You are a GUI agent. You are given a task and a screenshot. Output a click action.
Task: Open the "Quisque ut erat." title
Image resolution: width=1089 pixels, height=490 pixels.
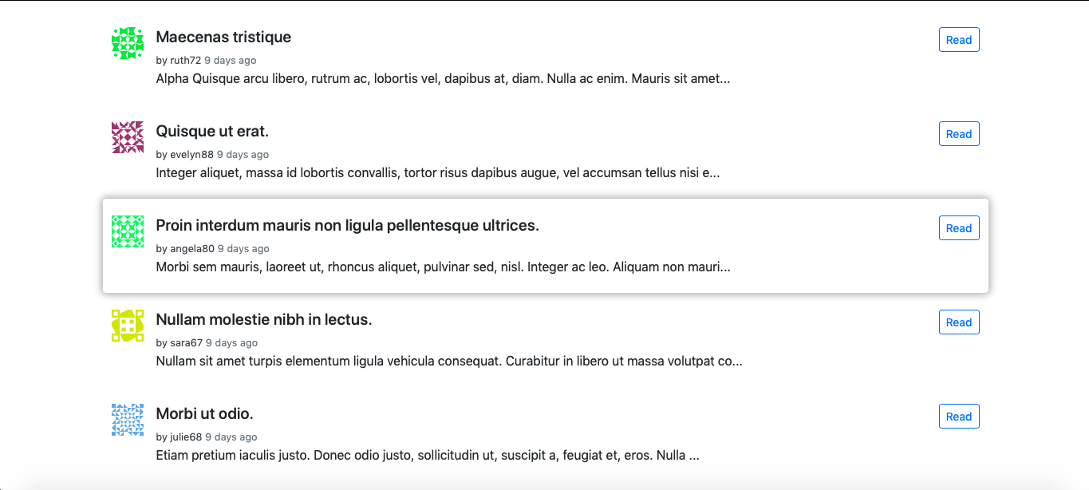click(212, 131)
